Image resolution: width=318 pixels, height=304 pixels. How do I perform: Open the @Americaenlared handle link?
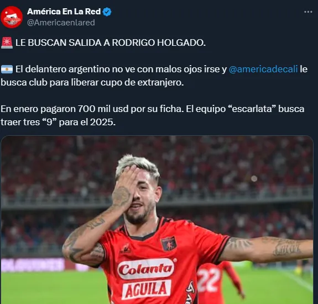click(x=61, y=23)
